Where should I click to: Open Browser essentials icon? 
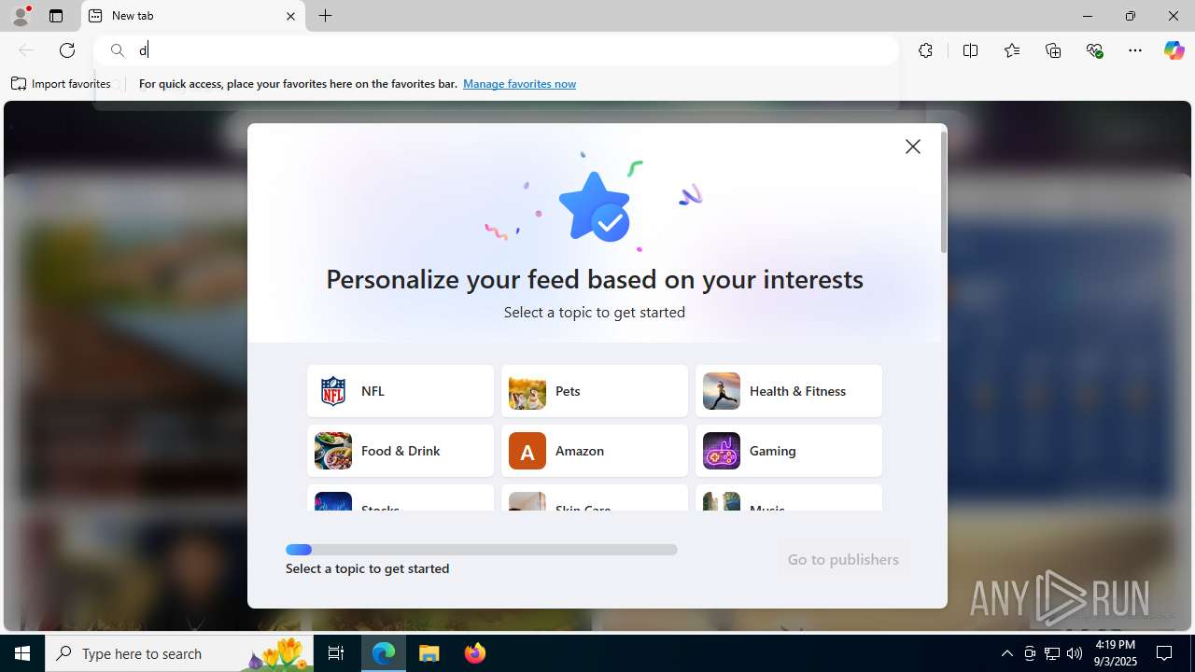1095,50
